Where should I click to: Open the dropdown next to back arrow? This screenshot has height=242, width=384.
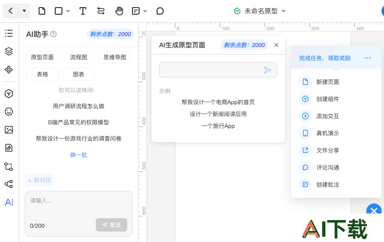point(24,11)
